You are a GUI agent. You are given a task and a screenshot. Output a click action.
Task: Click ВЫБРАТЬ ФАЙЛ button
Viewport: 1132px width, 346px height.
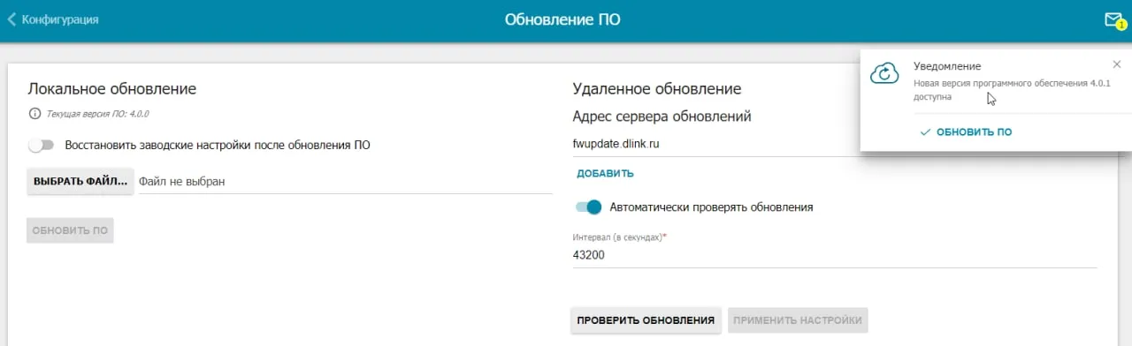[x=80, y=181]
